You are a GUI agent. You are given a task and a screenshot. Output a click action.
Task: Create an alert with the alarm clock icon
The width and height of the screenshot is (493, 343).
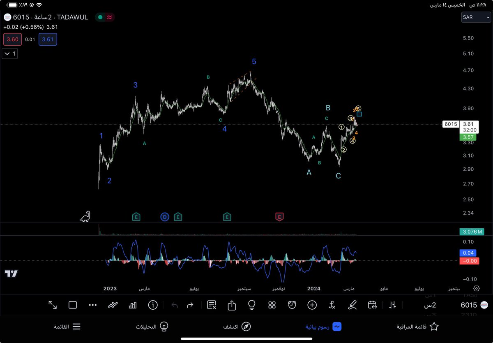tap(292, 305)
